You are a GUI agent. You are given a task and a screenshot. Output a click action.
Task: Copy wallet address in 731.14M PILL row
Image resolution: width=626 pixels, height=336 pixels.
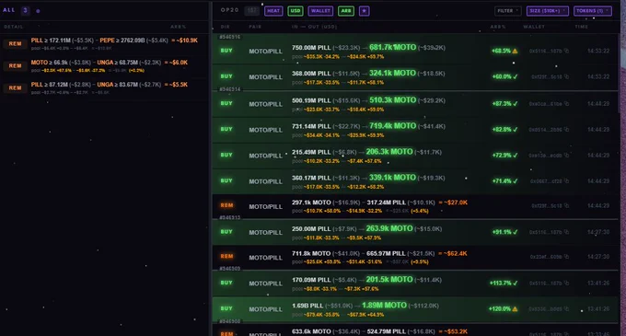pyautogui.click(x=566, y=130)
